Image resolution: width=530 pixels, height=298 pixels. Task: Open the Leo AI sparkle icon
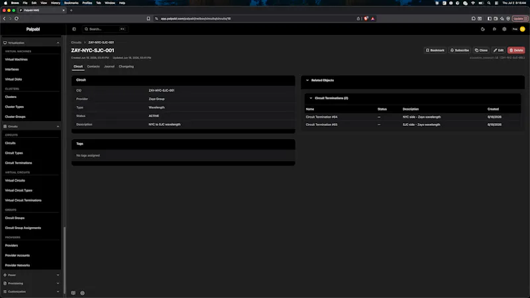(x=502, y=19)
